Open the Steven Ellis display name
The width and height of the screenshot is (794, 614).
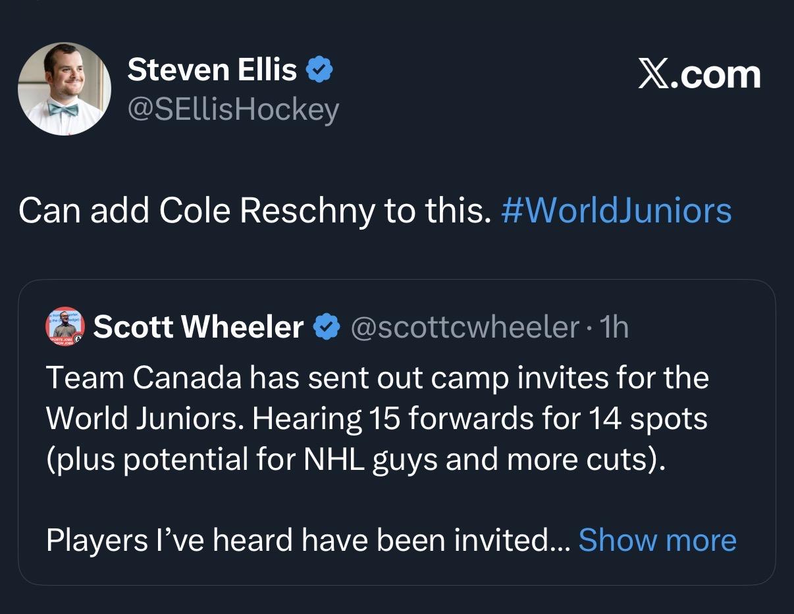(212, 70)
